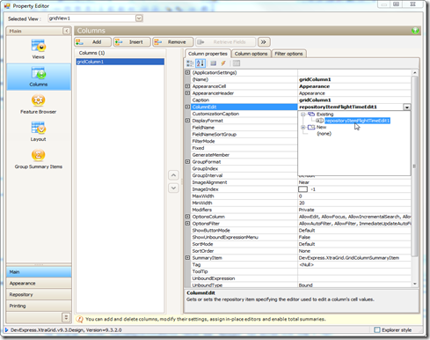Click the sidebar configure buttons icon
Viewport: 430px width, 340px height.
pyautogui.click(x=66, y=317)
